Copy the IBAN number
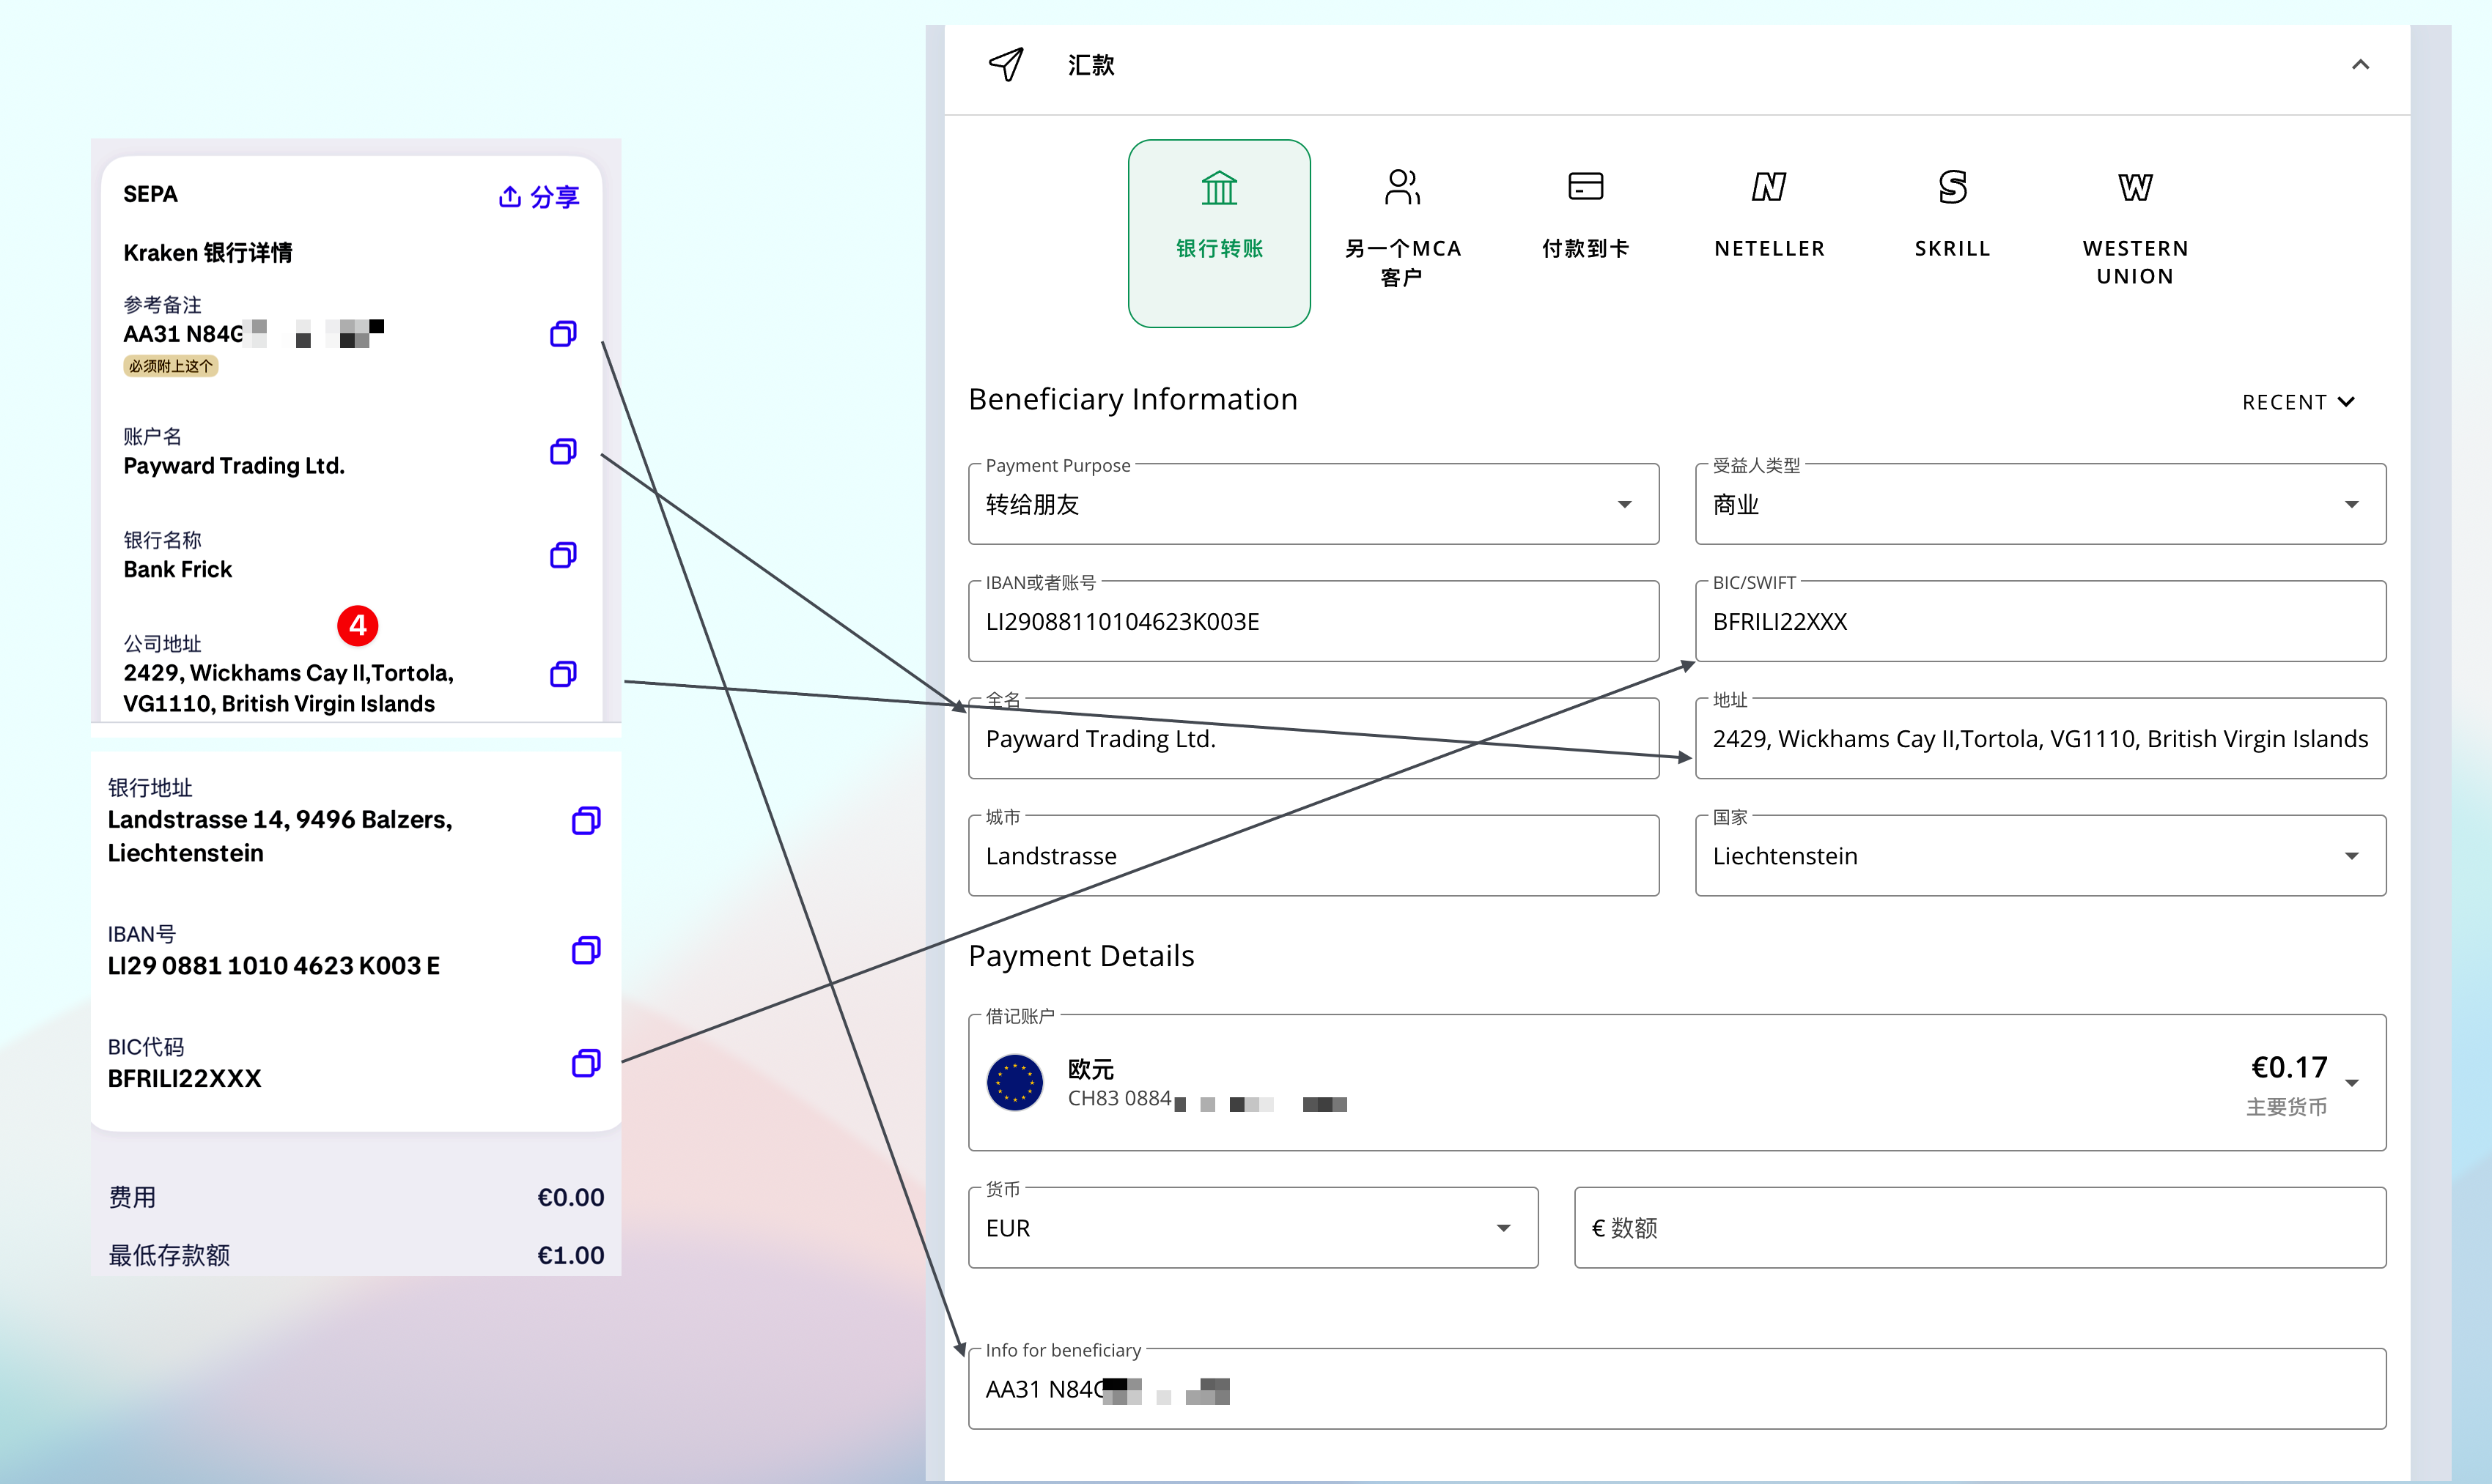The image size is (2492, 1484). (x=586, y=950)
